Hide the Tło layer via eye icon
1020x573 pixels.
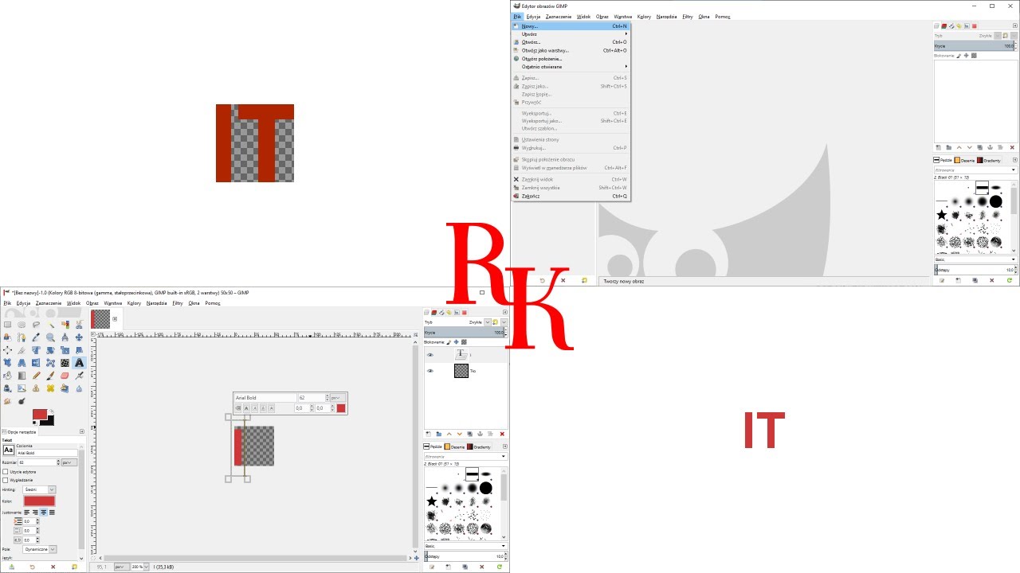pos(430,371)
